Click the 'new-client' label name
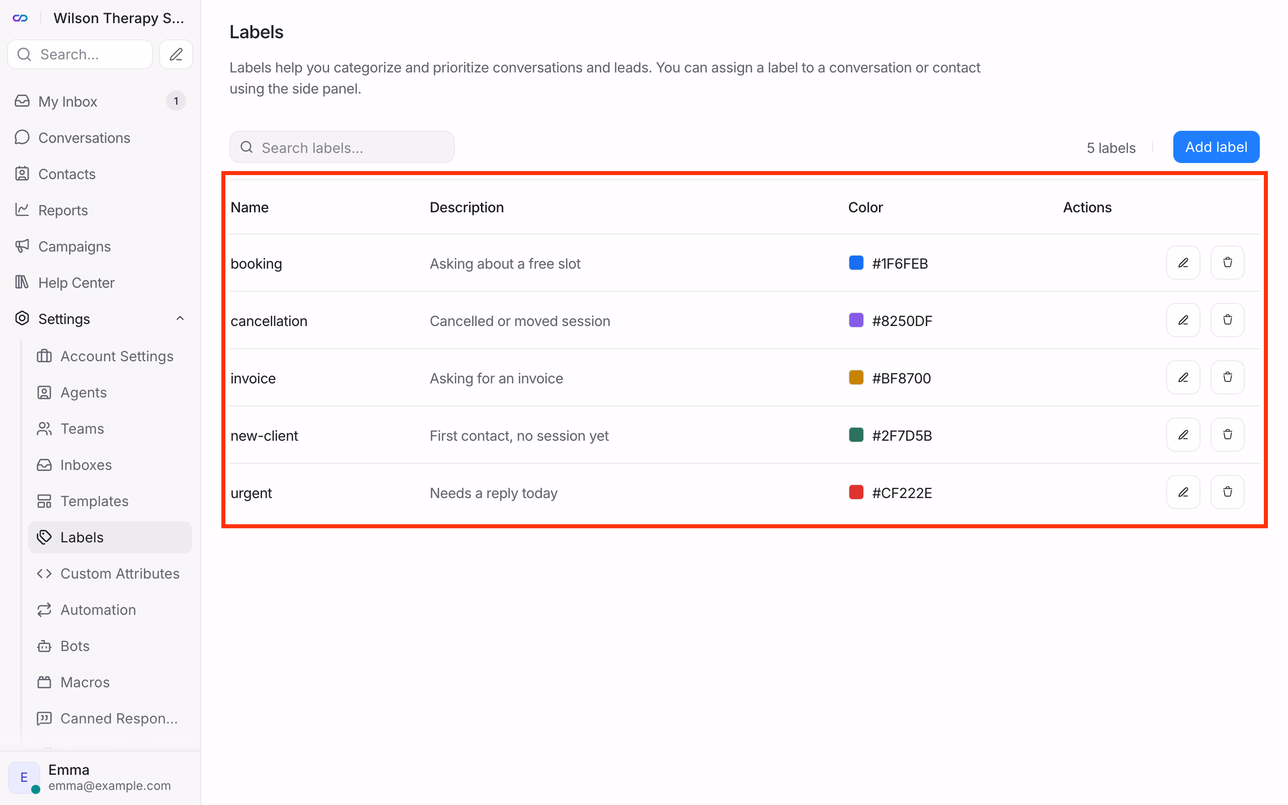Screen dimensions: 1288x805 click(264, 436)
